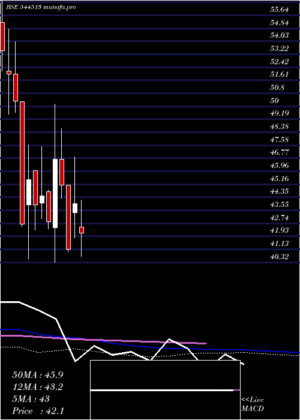Click the 42.74 price label
Image resolution: width=300 pixels, height=420 pixels.
[x=280, y=217]
